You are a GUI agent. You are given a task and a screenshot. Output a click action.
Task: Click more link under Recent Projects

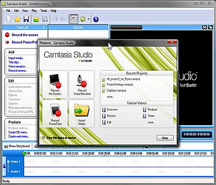click(111, 97)
